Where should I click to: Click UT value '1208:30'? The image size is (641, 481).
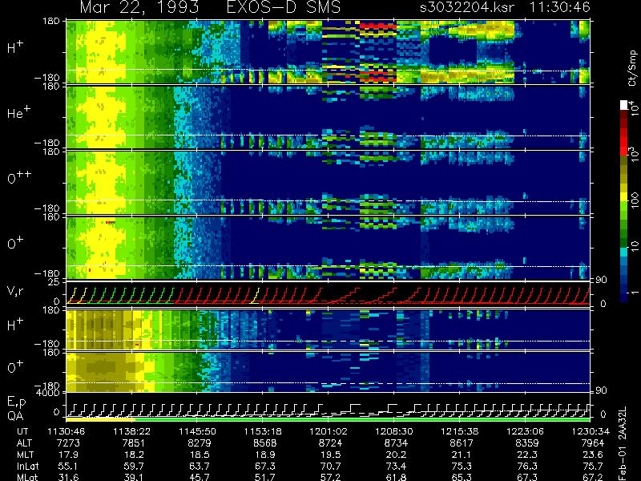tap(393, 431)
